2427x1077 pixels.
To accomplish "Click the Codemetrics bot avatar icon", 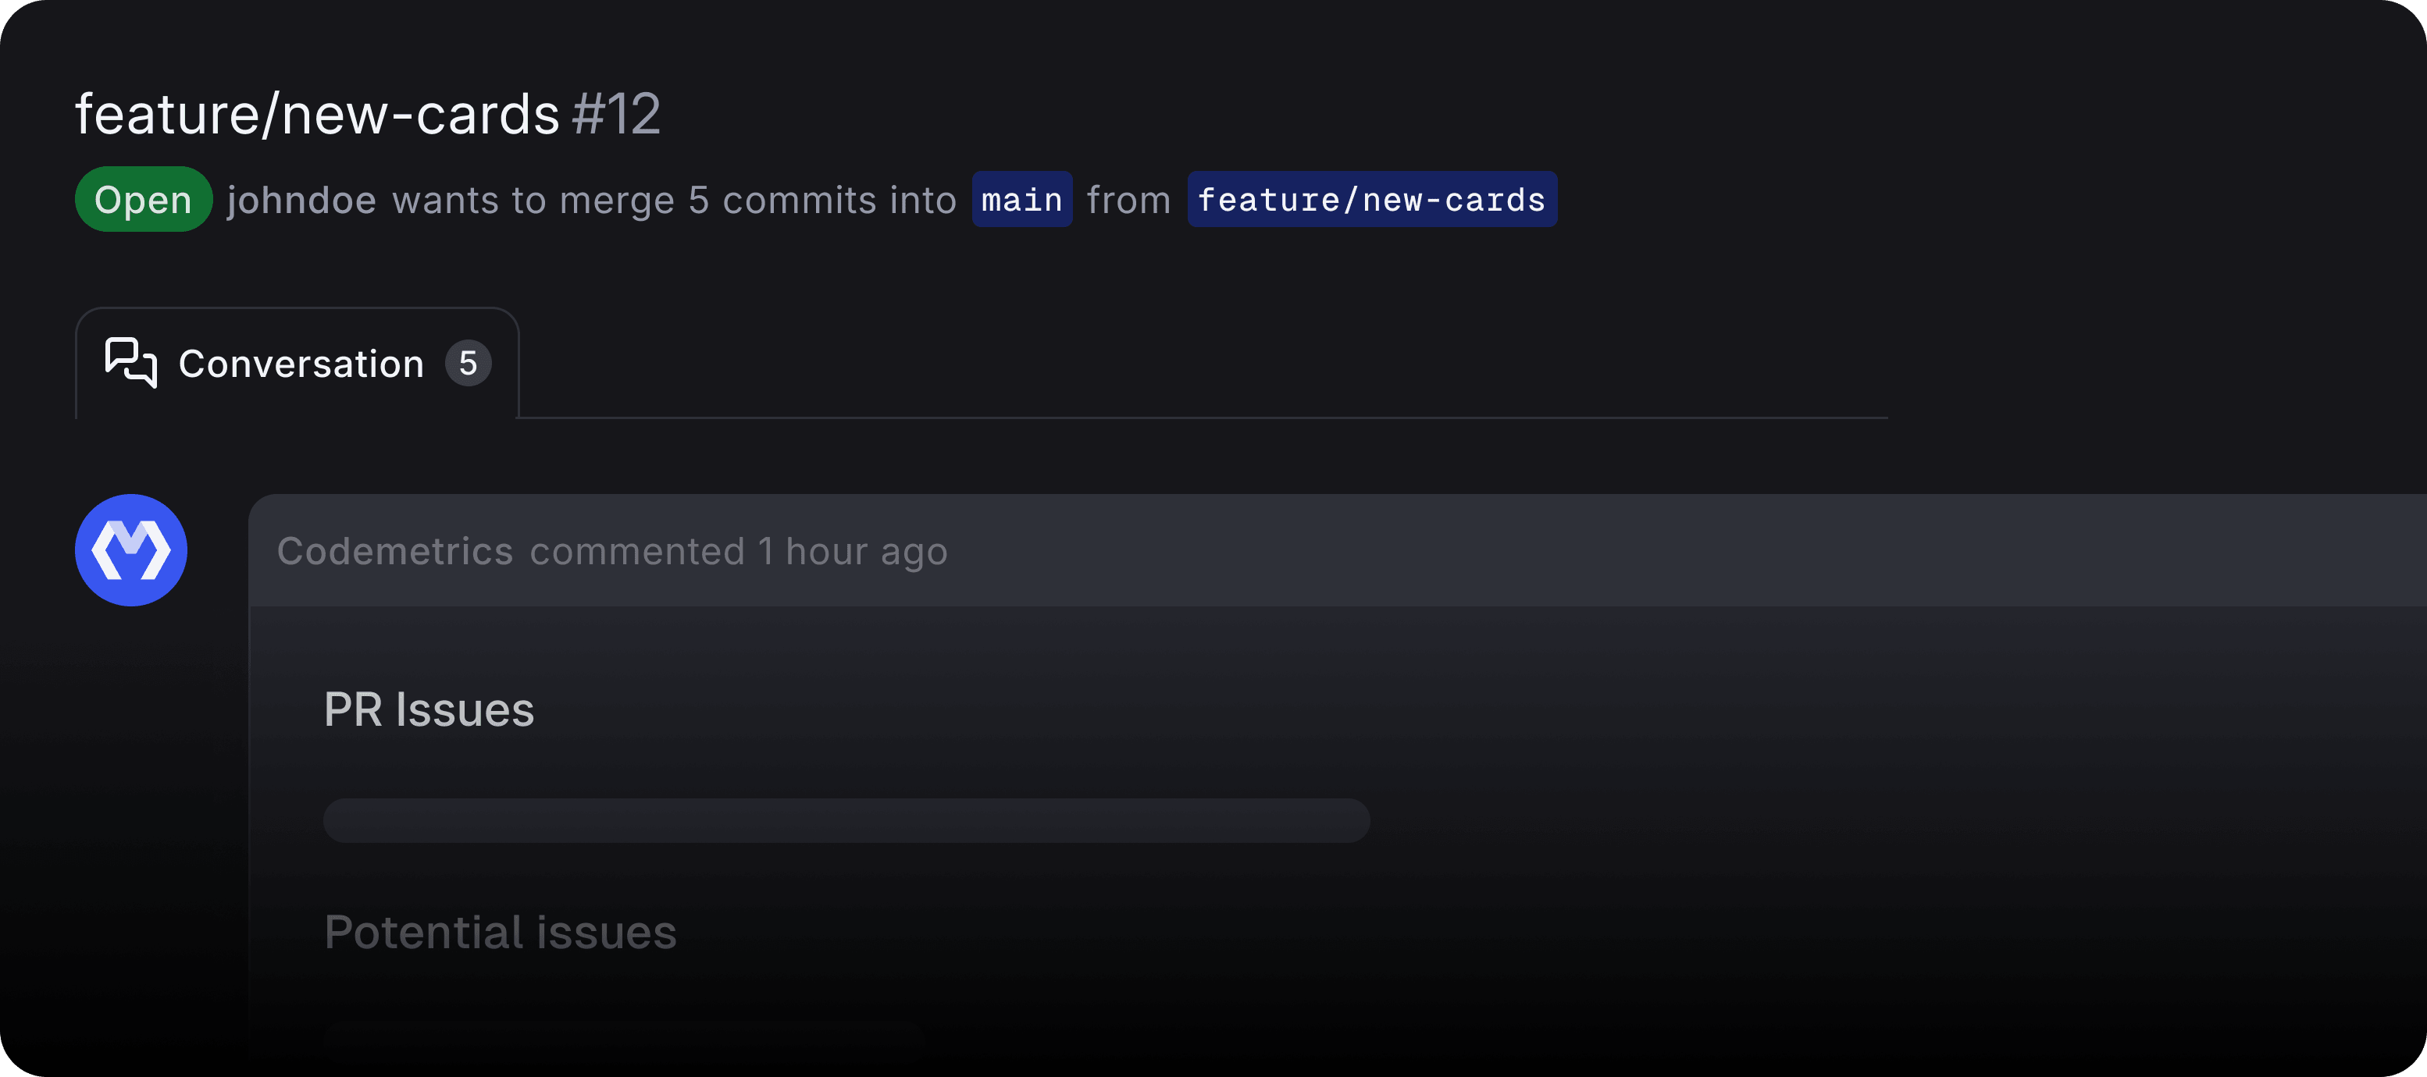I will pyautogui.click(x=131, y=549).
